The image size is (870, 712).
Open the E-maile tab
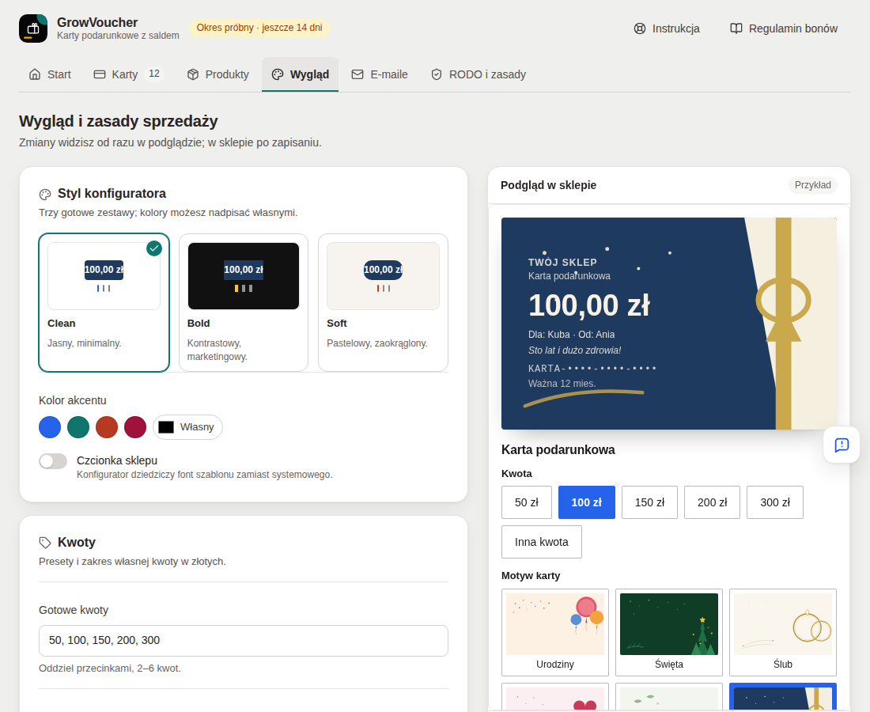click(x=380, y=74)
